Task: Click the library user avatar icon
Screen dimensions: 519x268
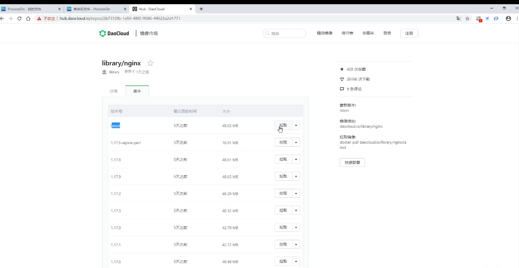Action: tap(104, 72)
